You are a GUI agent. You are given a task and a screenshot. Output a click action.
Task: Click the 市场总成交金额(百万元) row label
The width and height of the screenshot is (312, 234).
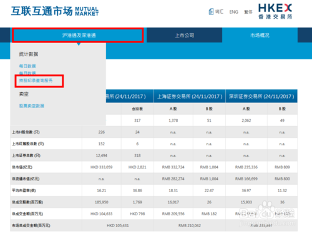[x=31, y=225]
